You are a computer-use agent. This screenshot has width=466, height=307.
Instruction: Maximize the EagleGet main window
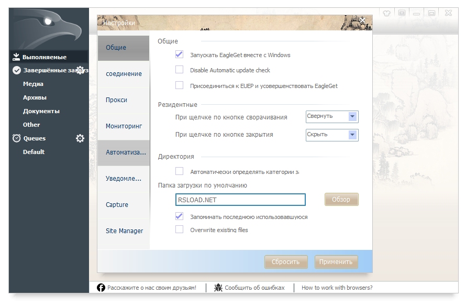click(x=431, y=13)
